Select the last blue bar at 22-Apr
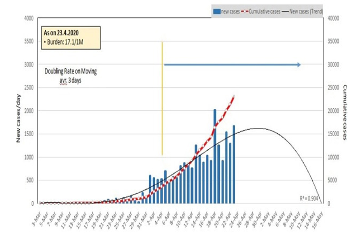The width and height of the screenshot is (350, 233). coord(234,164)
